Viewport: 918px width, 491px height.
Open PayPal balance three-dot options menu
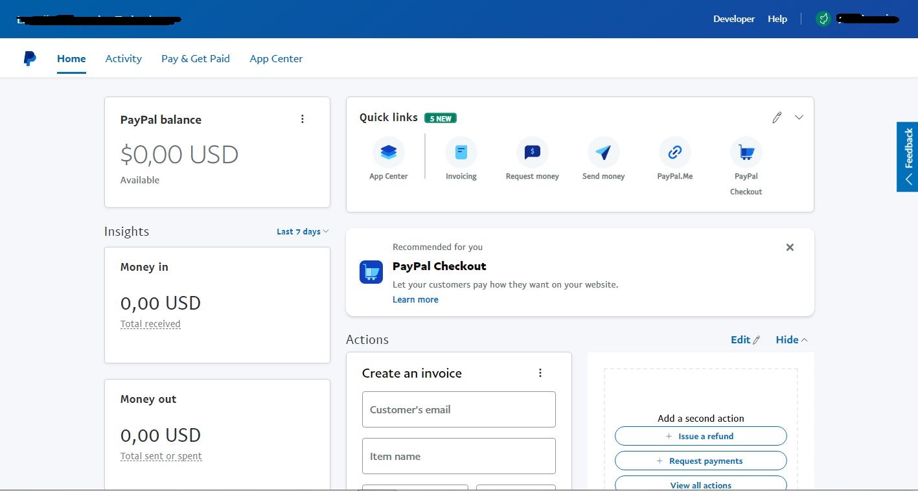coord(303,119)
